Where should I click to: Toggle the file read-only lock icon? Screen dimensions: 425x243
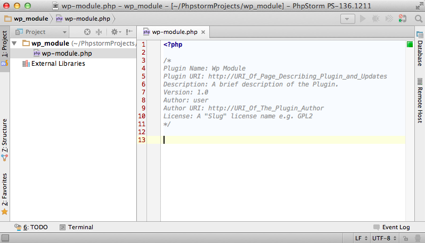pyautogui.click(x=405, y=238)
